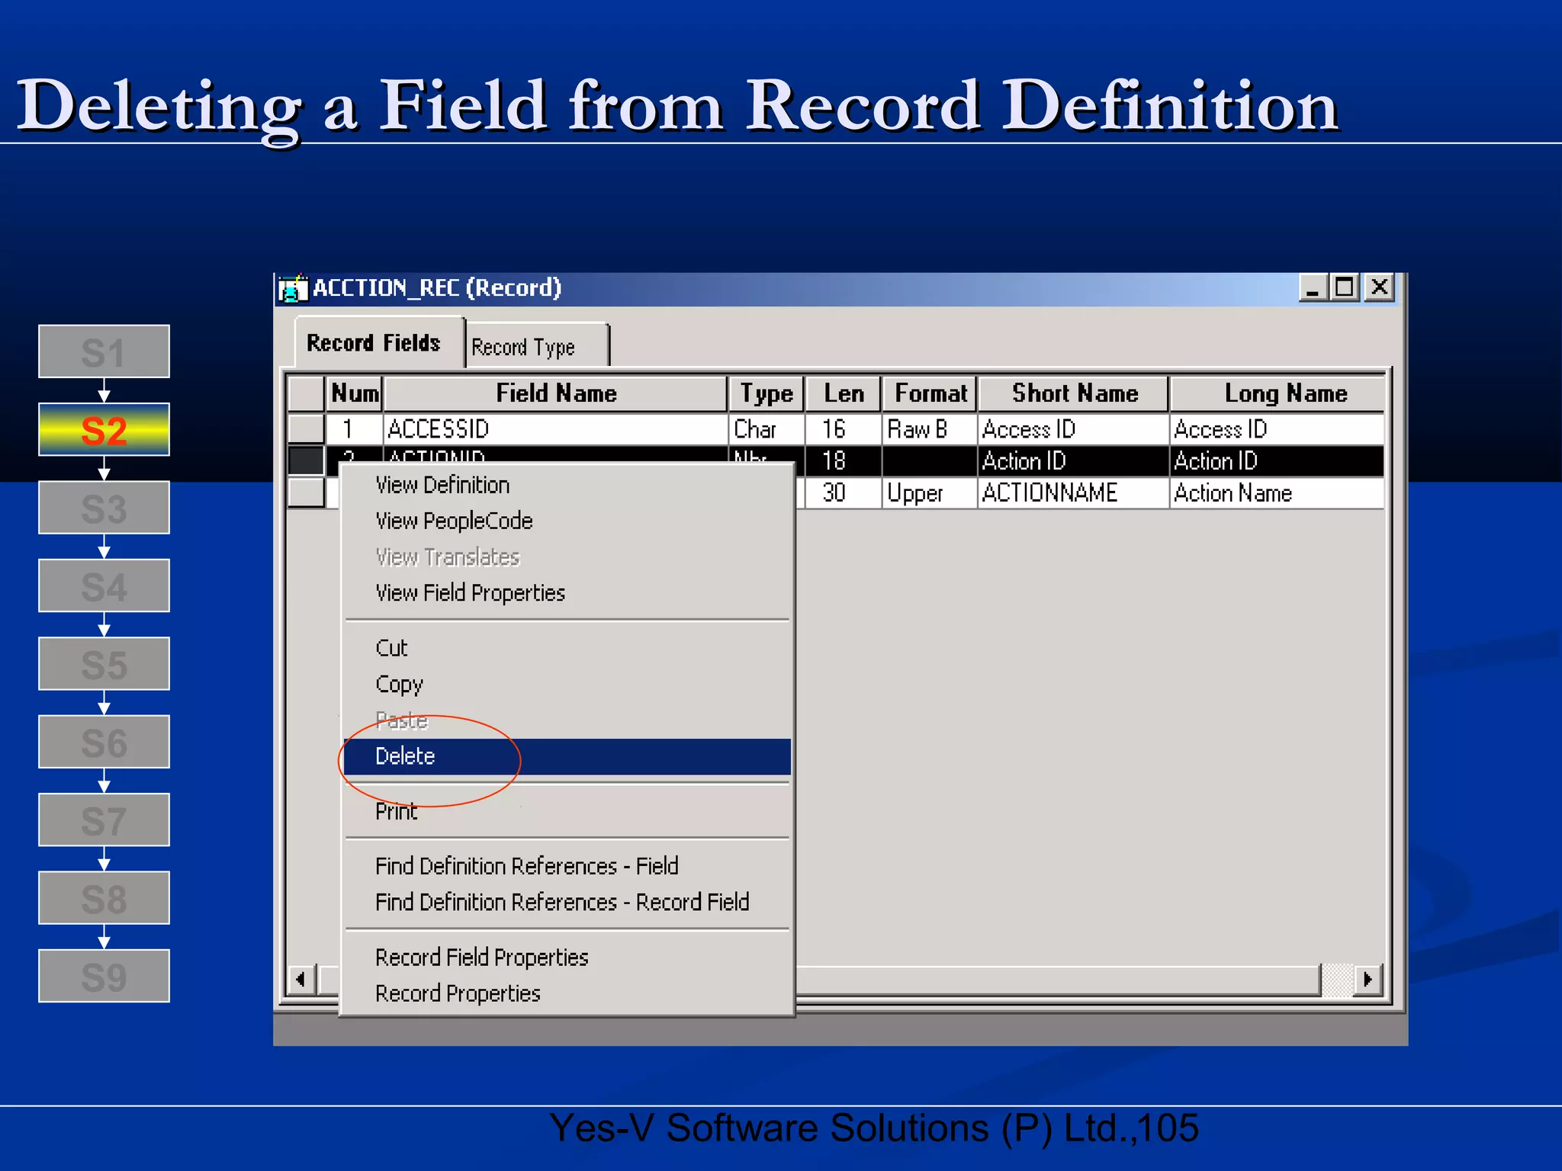1562x1171 pixels.
Task: Click the Len column header
Action: coord(844,393)
